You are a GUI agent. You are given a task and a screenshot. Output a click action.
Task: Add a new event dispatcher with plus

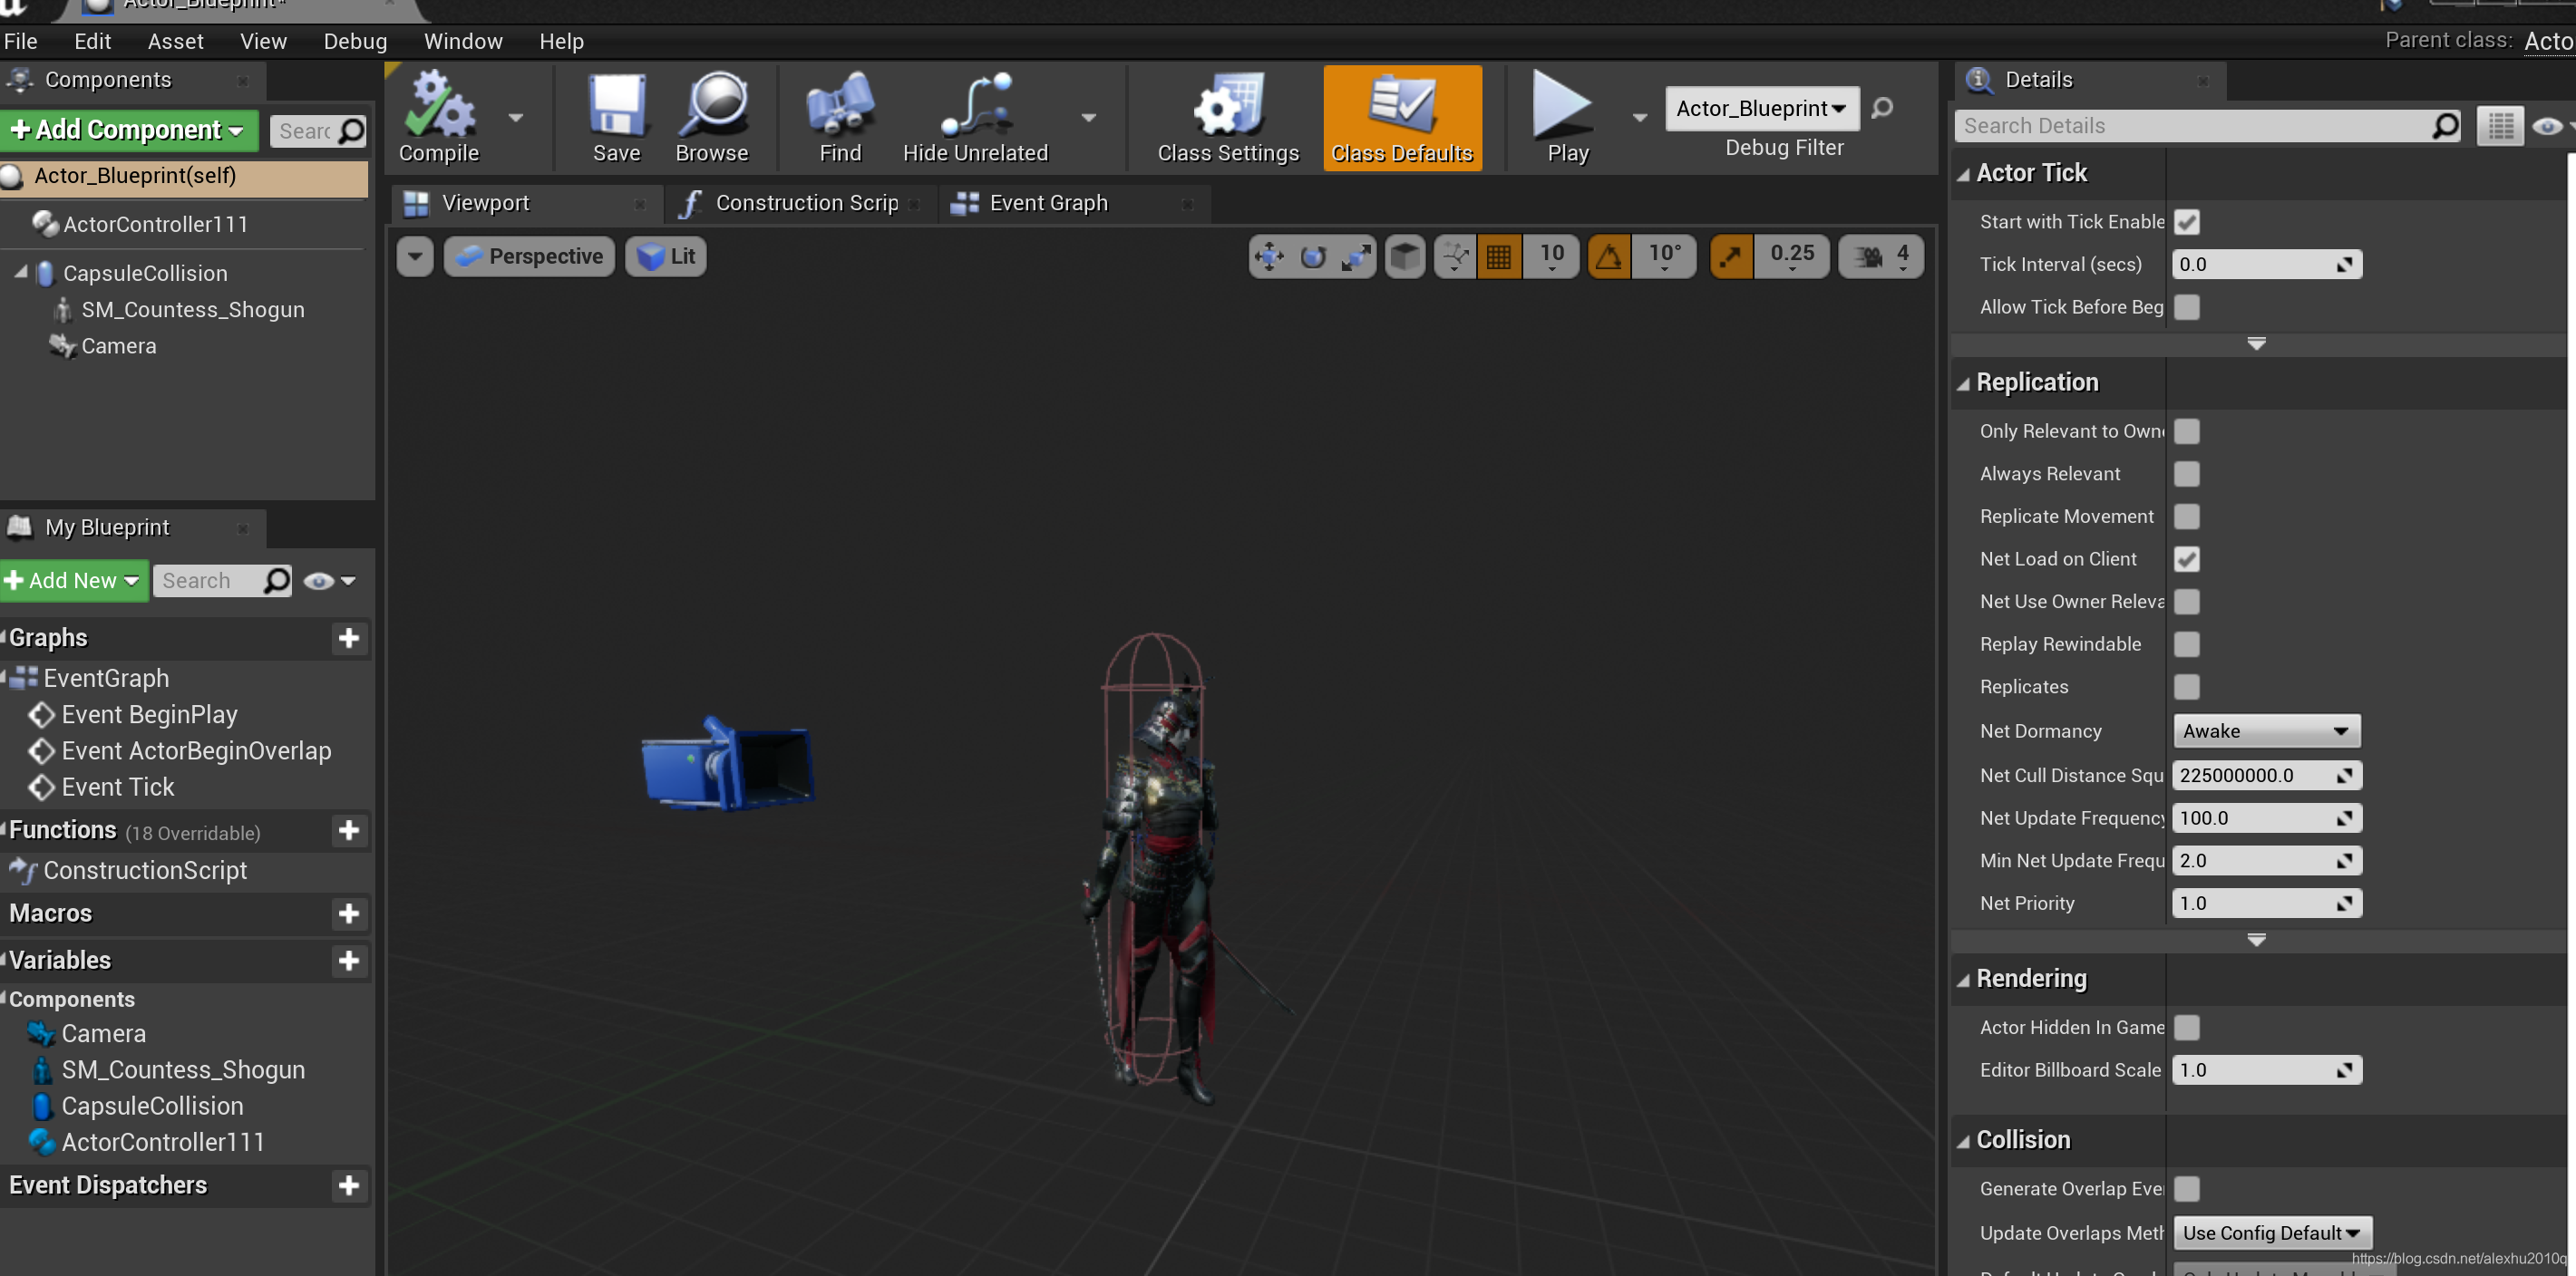tap(348, 1186)
